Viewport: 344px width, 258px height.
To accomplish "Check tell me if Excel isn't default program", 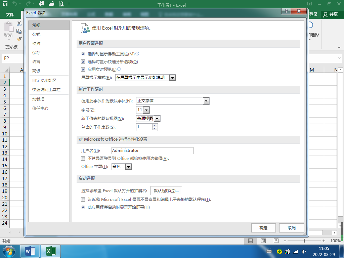I will pos(83,200).
